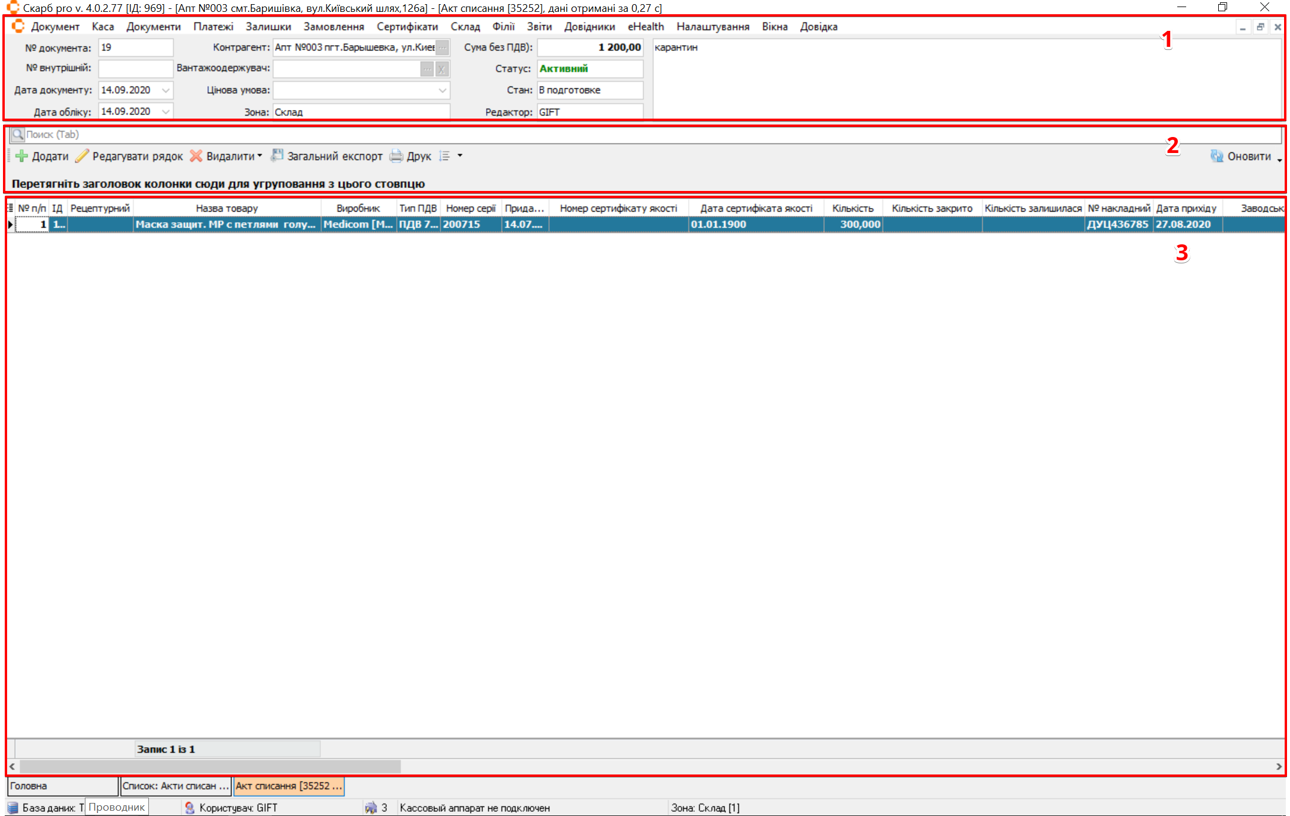Click the search magnifier icon
Viewport: 1290px width, 816px height.
(x=18, y=135)
